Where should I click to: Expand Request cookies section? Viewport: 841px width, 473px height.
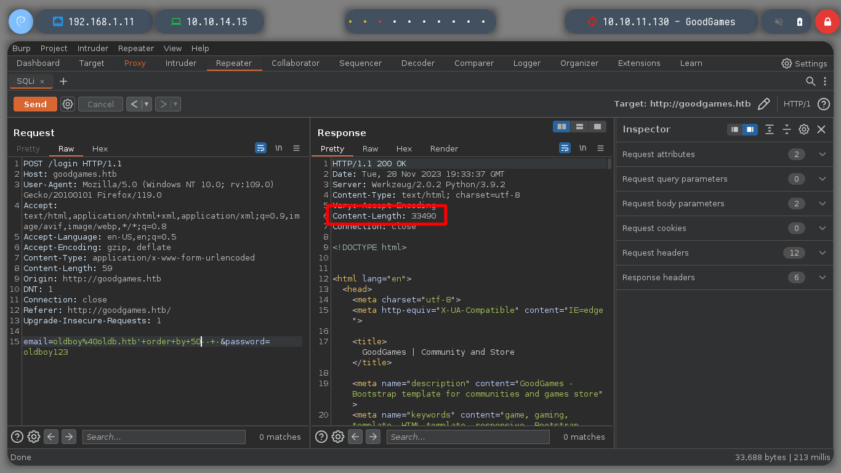[x=823, y=228]
